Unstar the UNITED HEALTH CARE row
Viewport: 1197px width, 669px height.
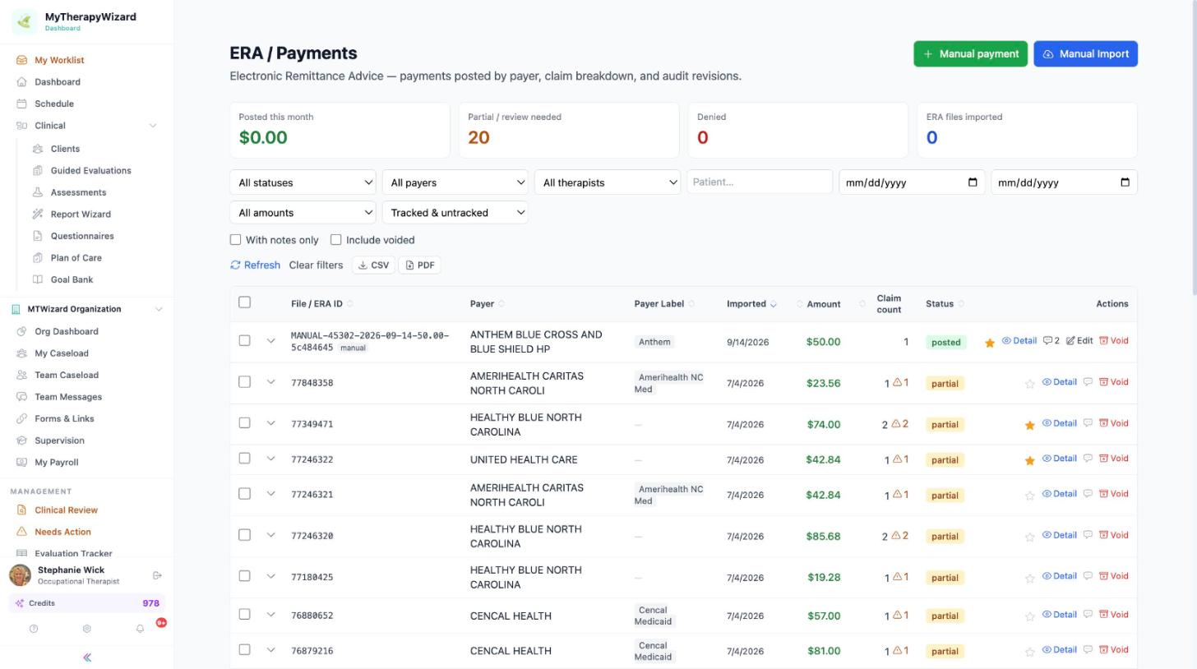pos(1029,460)
